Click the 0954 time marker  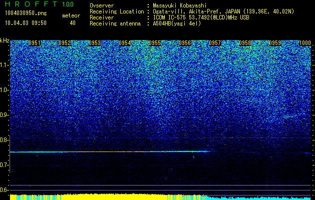(x=125, y=43)
